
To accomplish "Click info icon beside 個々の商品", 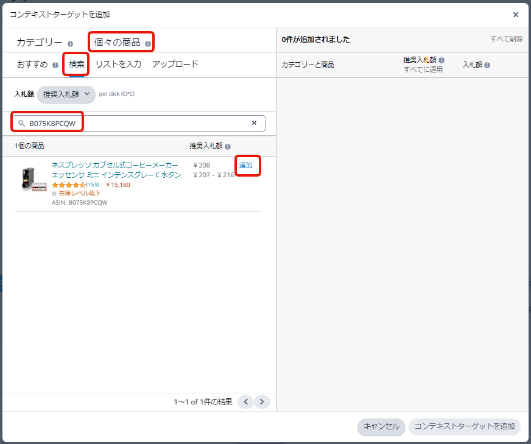I will pos(148,44).
